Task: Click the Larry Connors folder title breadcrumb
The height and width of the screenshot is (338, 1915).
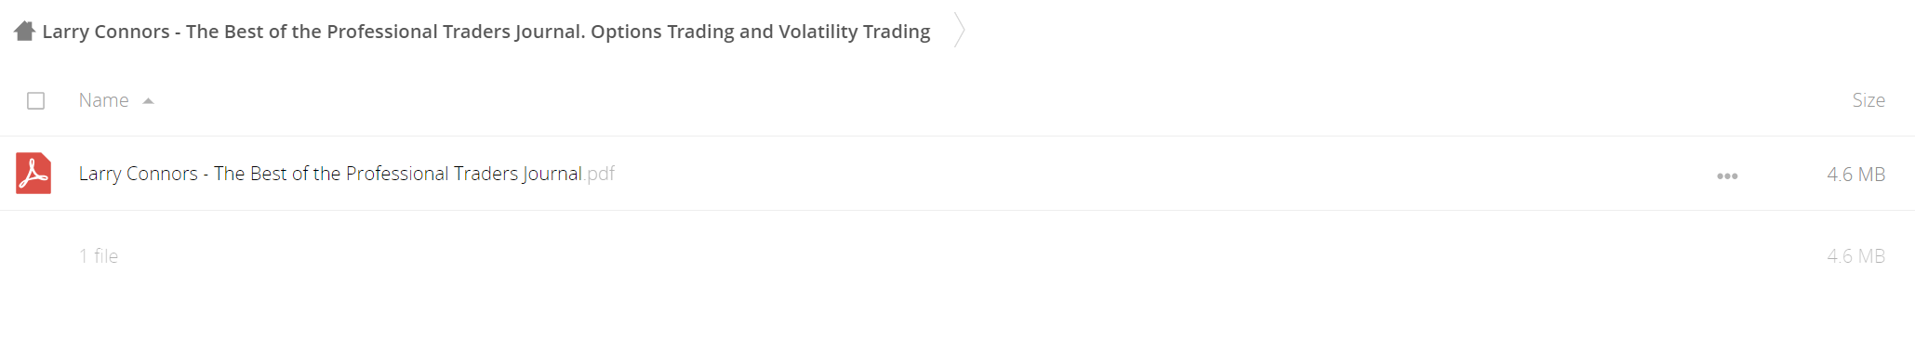Action: (485, 32)
